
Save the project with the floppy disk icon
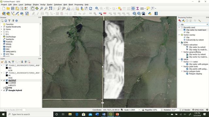tap(13, 8)
